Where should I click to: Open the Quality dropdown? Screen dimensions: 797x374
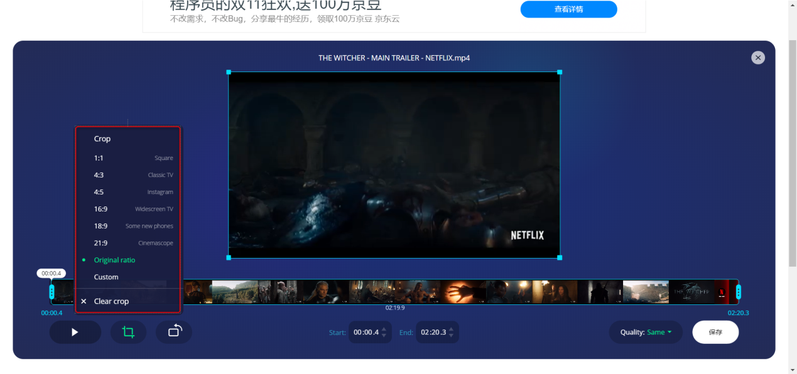click(646, 332)
